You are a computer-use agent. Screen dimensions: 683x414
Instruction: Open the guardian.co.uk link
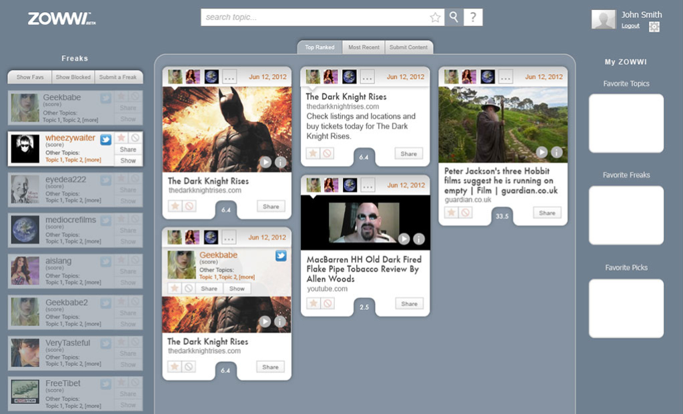coord(468,200)
